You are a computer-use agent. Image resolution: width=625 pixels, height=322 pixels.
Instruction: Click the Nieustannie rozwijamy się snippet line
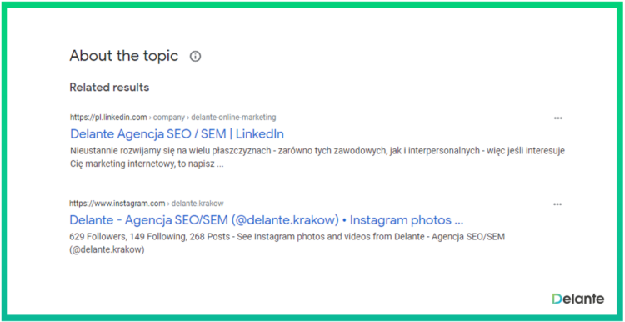coord(317,151)
